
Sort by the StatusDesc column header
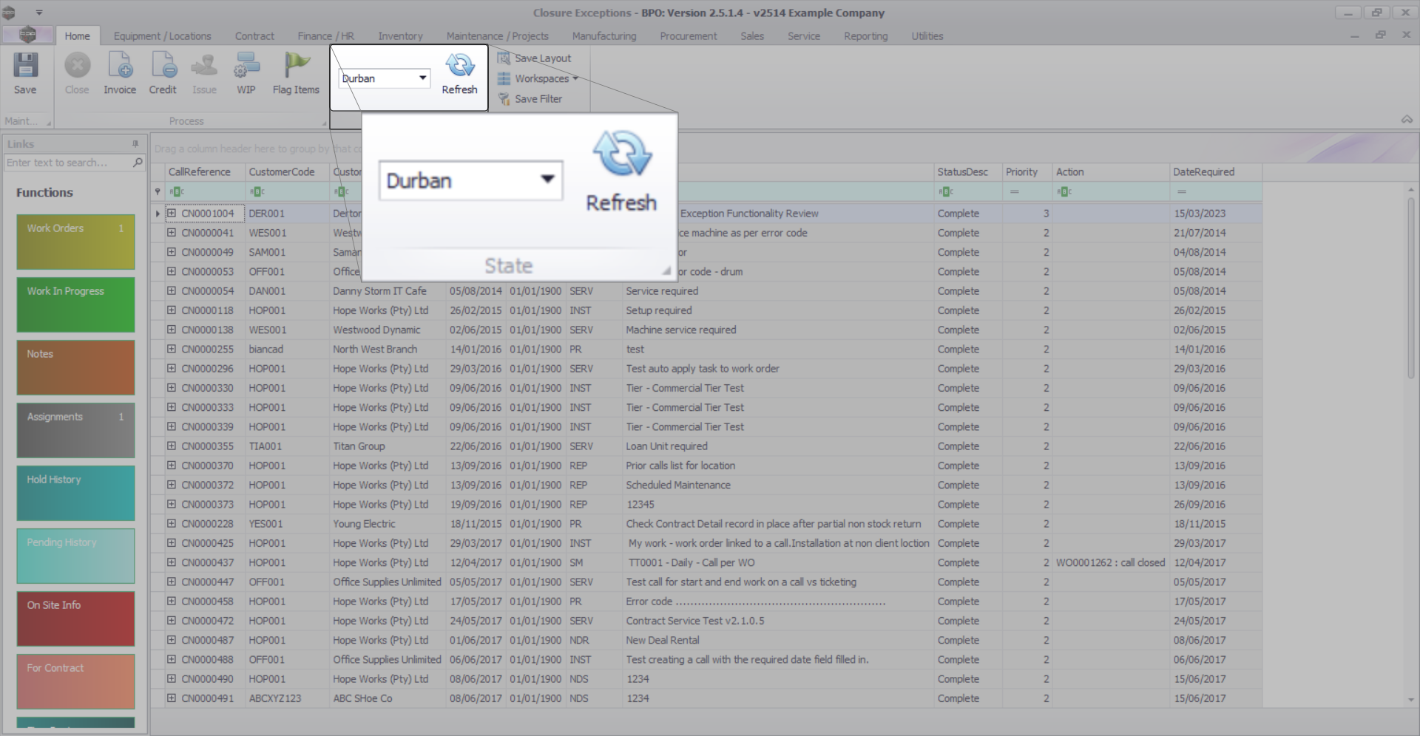967,172
